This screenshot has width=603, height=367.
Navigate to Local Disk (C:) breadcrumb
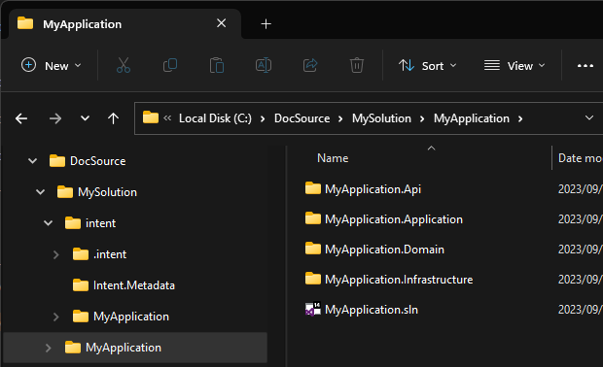(215, 118)
